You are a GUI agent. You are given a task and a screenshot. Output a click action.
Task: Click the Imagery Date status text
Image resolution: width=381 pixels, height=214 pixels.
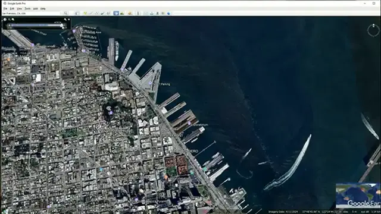[x=283, y=212]
